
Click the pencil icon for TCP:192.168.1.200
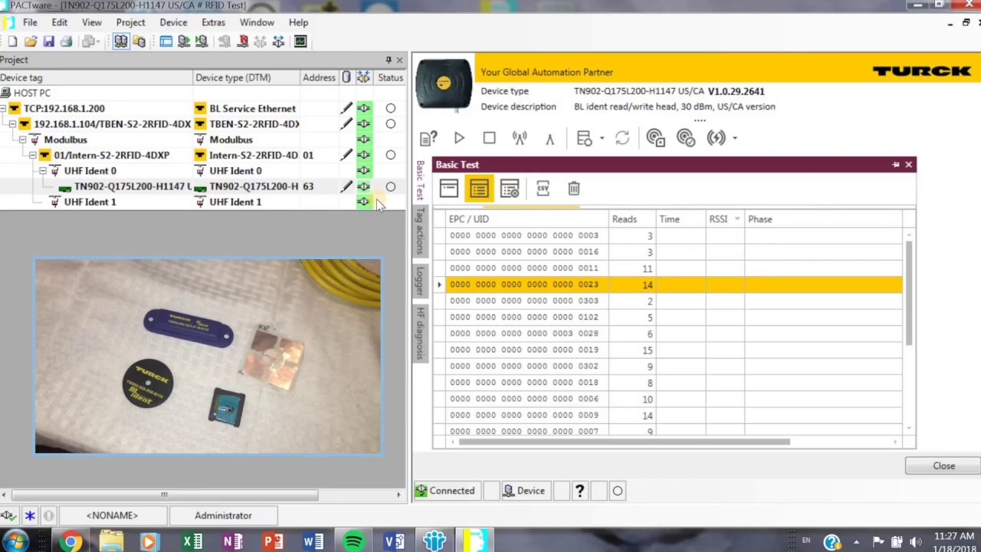click(346, 109)
